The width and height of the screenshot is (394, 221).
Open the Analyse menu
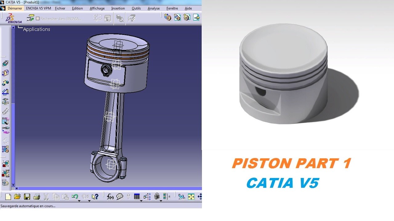[154, 8]
